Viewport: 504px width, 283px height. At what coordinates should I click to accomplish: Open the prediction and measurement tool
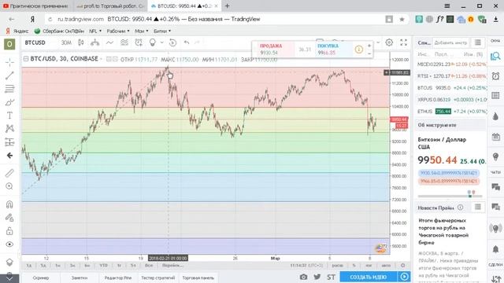click(9, 141)
